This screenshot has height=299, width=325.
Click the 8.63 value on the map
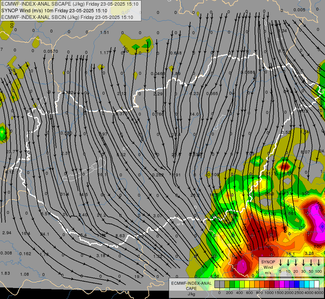point(120,236)
